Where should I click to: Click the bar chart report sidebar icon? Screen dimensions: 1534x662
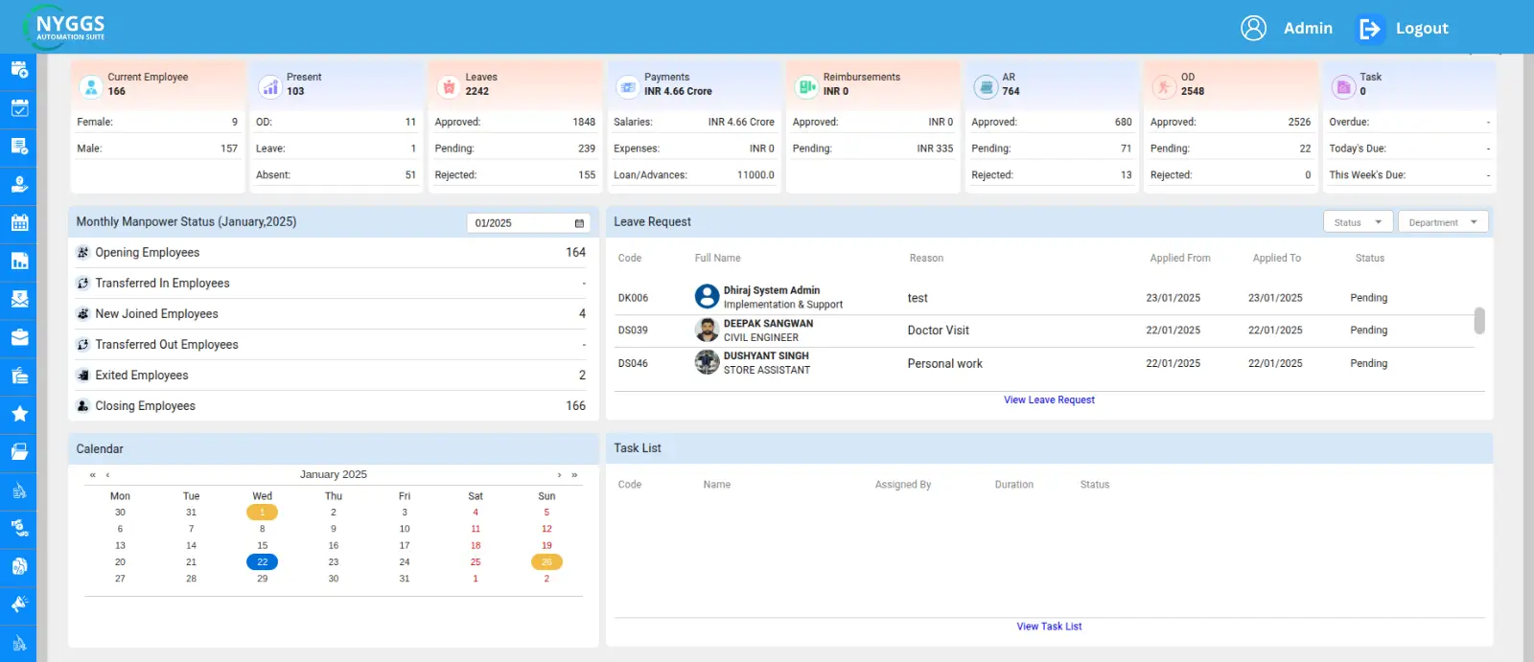[x=19, y=261]
